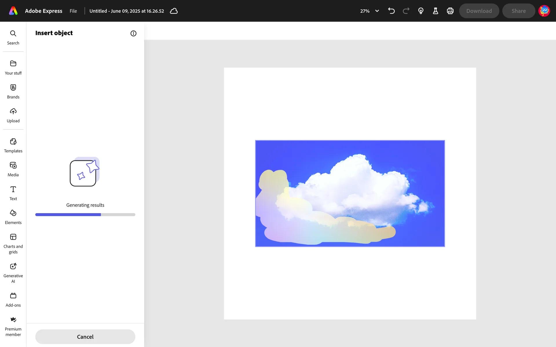Open the Templates panel
This screenshot has width=556, height=347.
(13, 145)
